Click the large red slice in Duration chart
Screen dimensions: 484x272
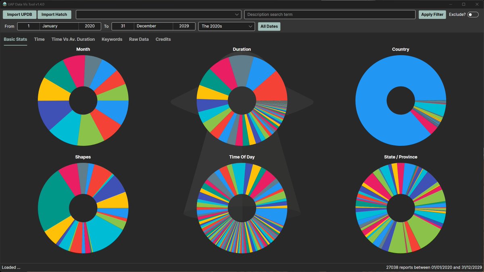pyautogui.click(x=271, y=89)
